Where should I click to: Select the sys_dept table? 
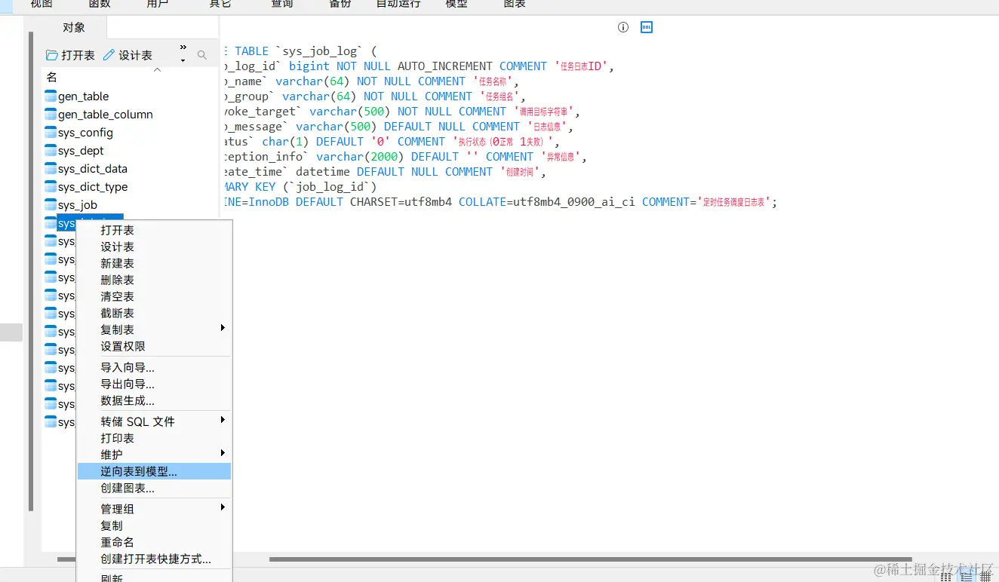click(x=75, y=151)
